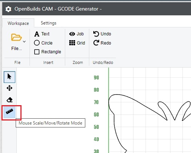Viewport: 191px width, 153px height.
Task: Expand the File dropdown chevron
Action: [24, 42]
